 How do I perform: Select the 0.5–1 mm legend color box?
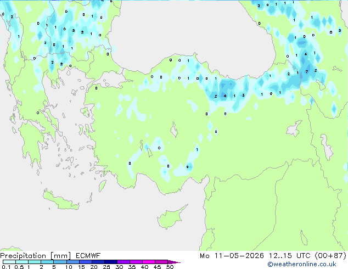[22, 262]
